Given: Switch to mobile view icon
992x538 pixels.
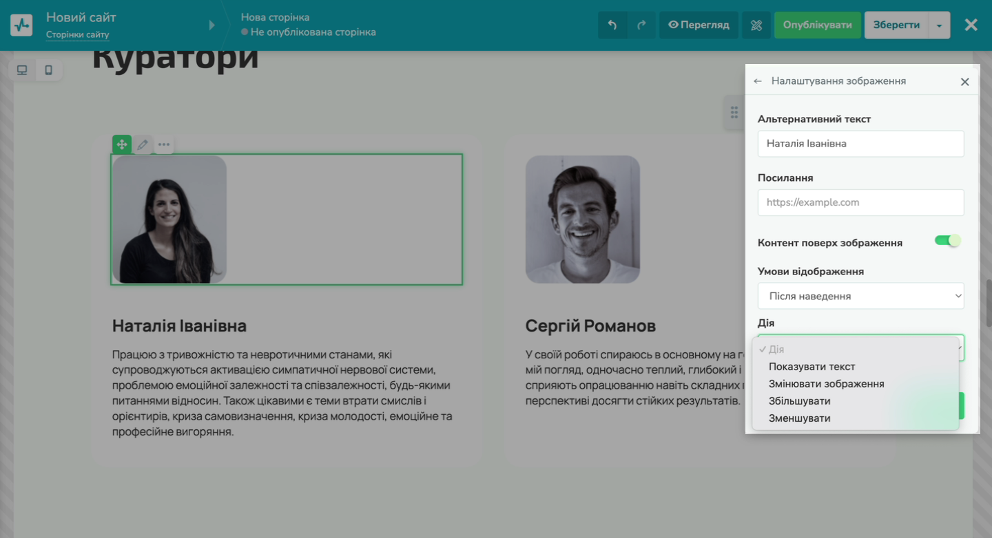Looking at the screenshot, I should point(49,70).
